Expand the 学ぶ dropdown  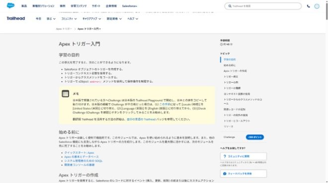[x=51, y=19]
